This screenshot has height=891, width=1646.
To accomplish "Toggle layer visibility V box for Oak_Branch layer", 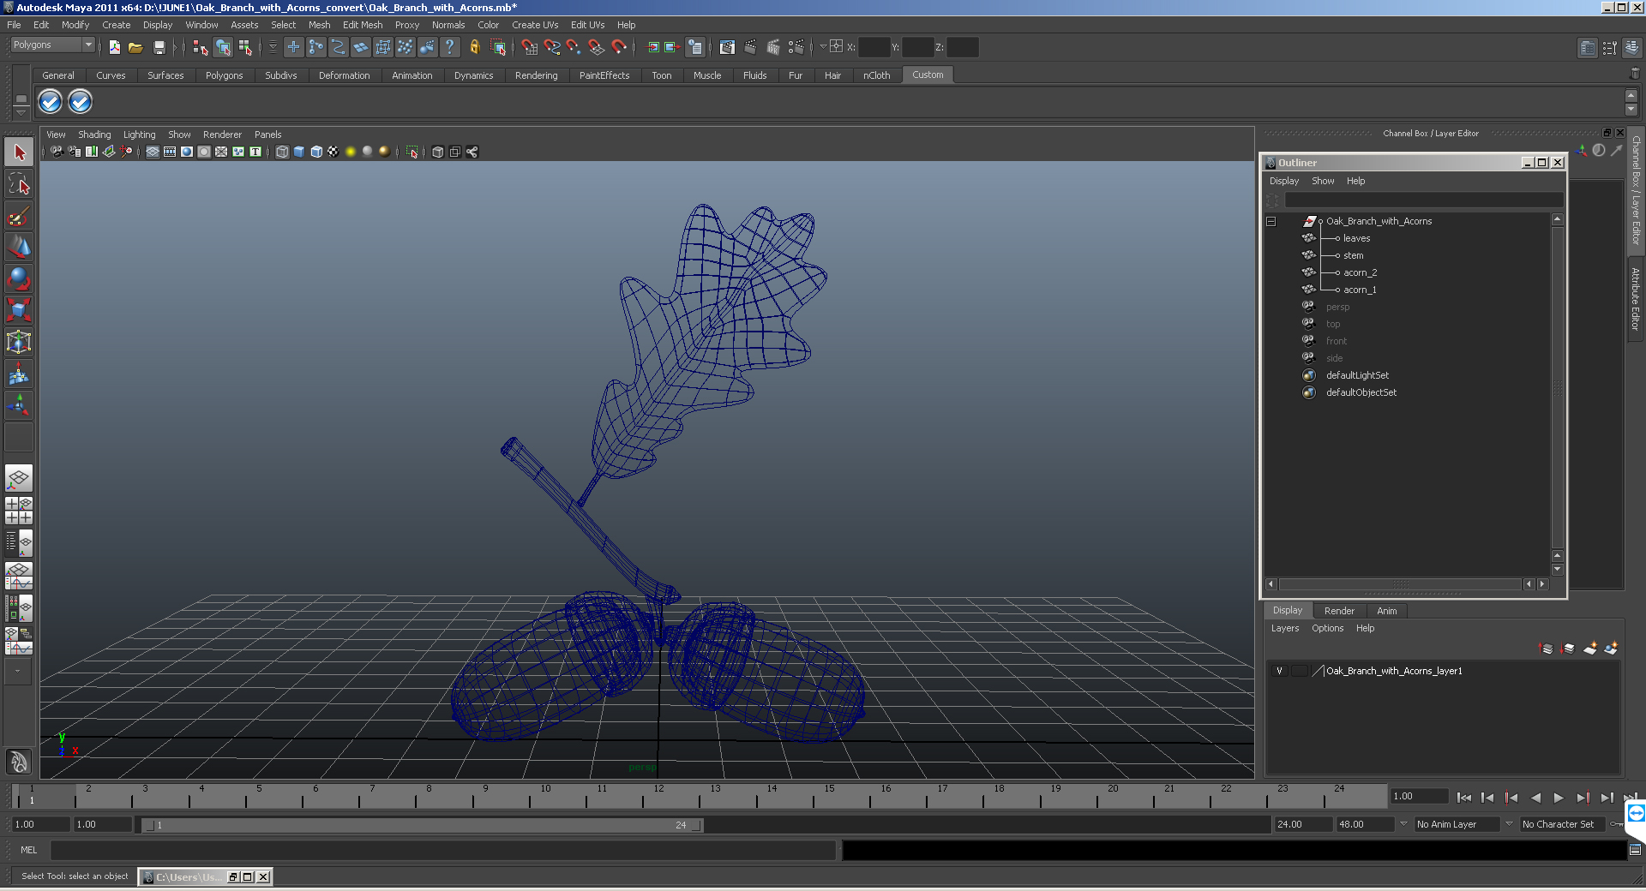I will pyautogui.click(x=1280, y=671).
